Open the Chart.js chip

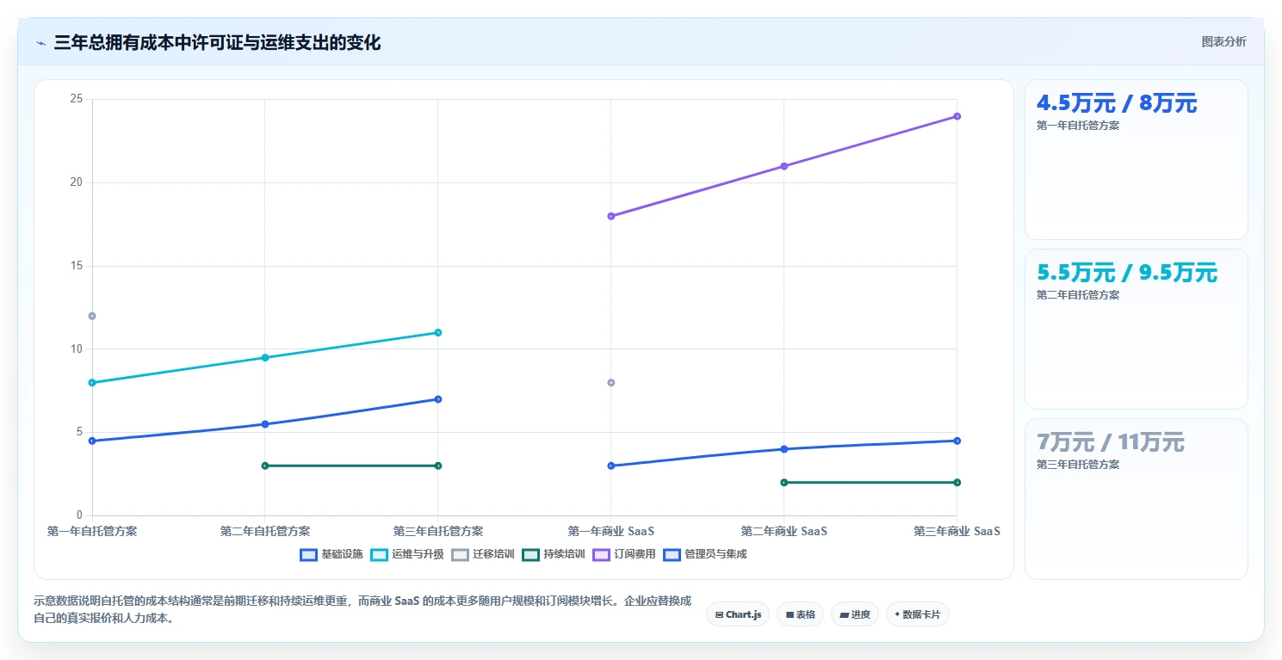738,614
